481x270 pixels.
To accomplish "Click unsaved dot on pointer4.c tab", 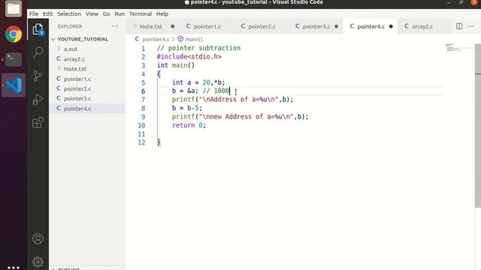I will click(391, 26).
